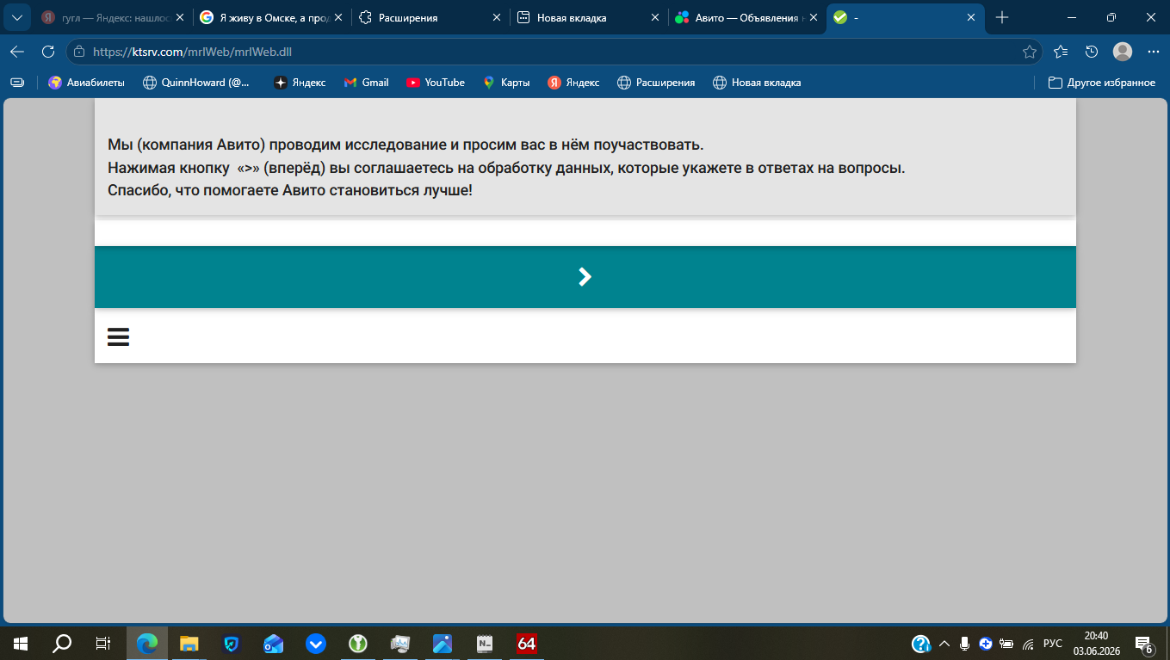Viewport: 1170px width, 660px height.
Task: Open the YouTube bookmark
Action: (x=436, y=83)
